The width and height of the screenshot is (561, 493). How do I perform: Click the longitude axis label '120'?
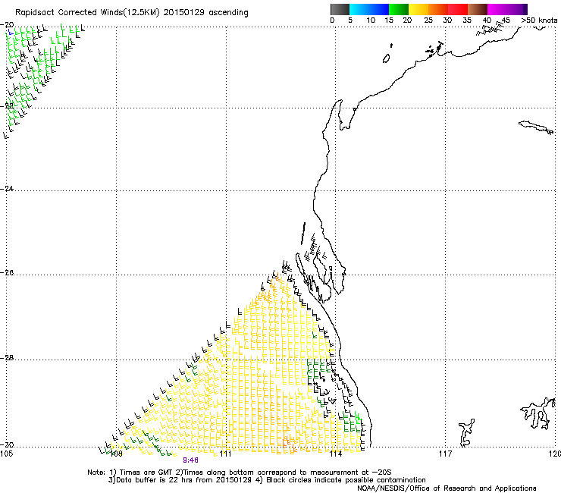555,454
